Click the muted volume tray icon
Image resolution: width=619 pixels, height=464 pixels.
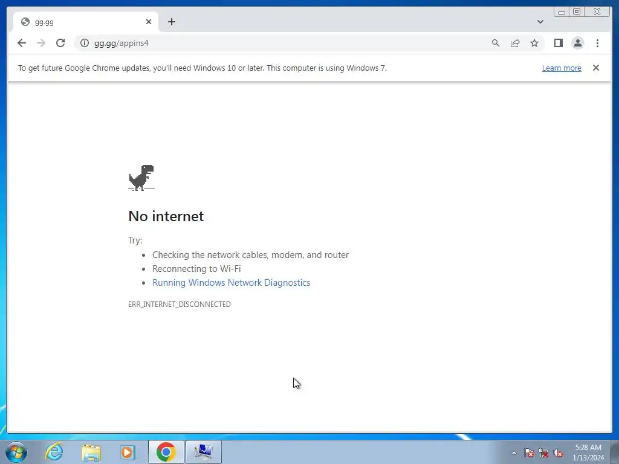(558, 453)
